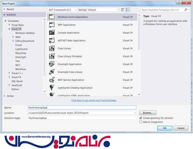Select the SQL Server tree item
The height and width of the screenshot is (149, 193).
click(17, 81)
